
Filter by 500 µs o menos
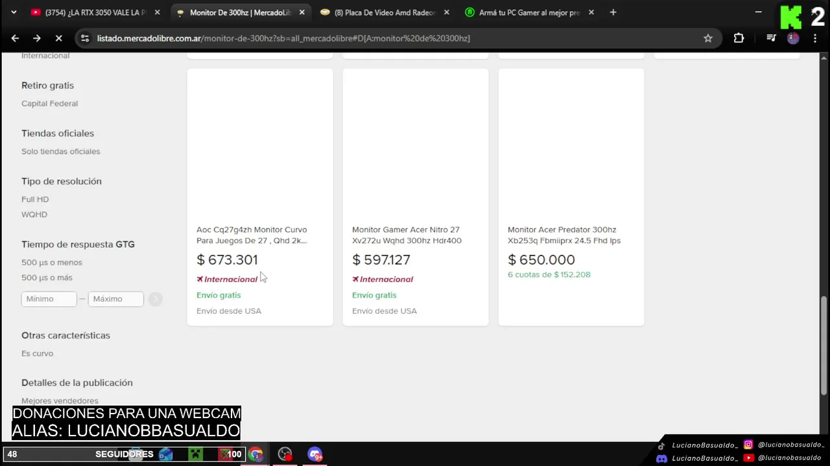[52, 262]
